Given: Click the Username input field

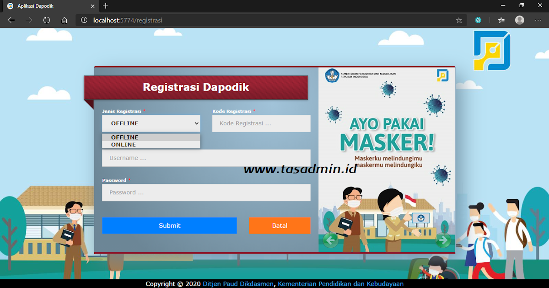Looking at the screenshot, I should [206, 158].
